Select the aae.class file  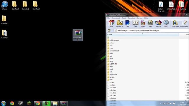click(112, 93)
